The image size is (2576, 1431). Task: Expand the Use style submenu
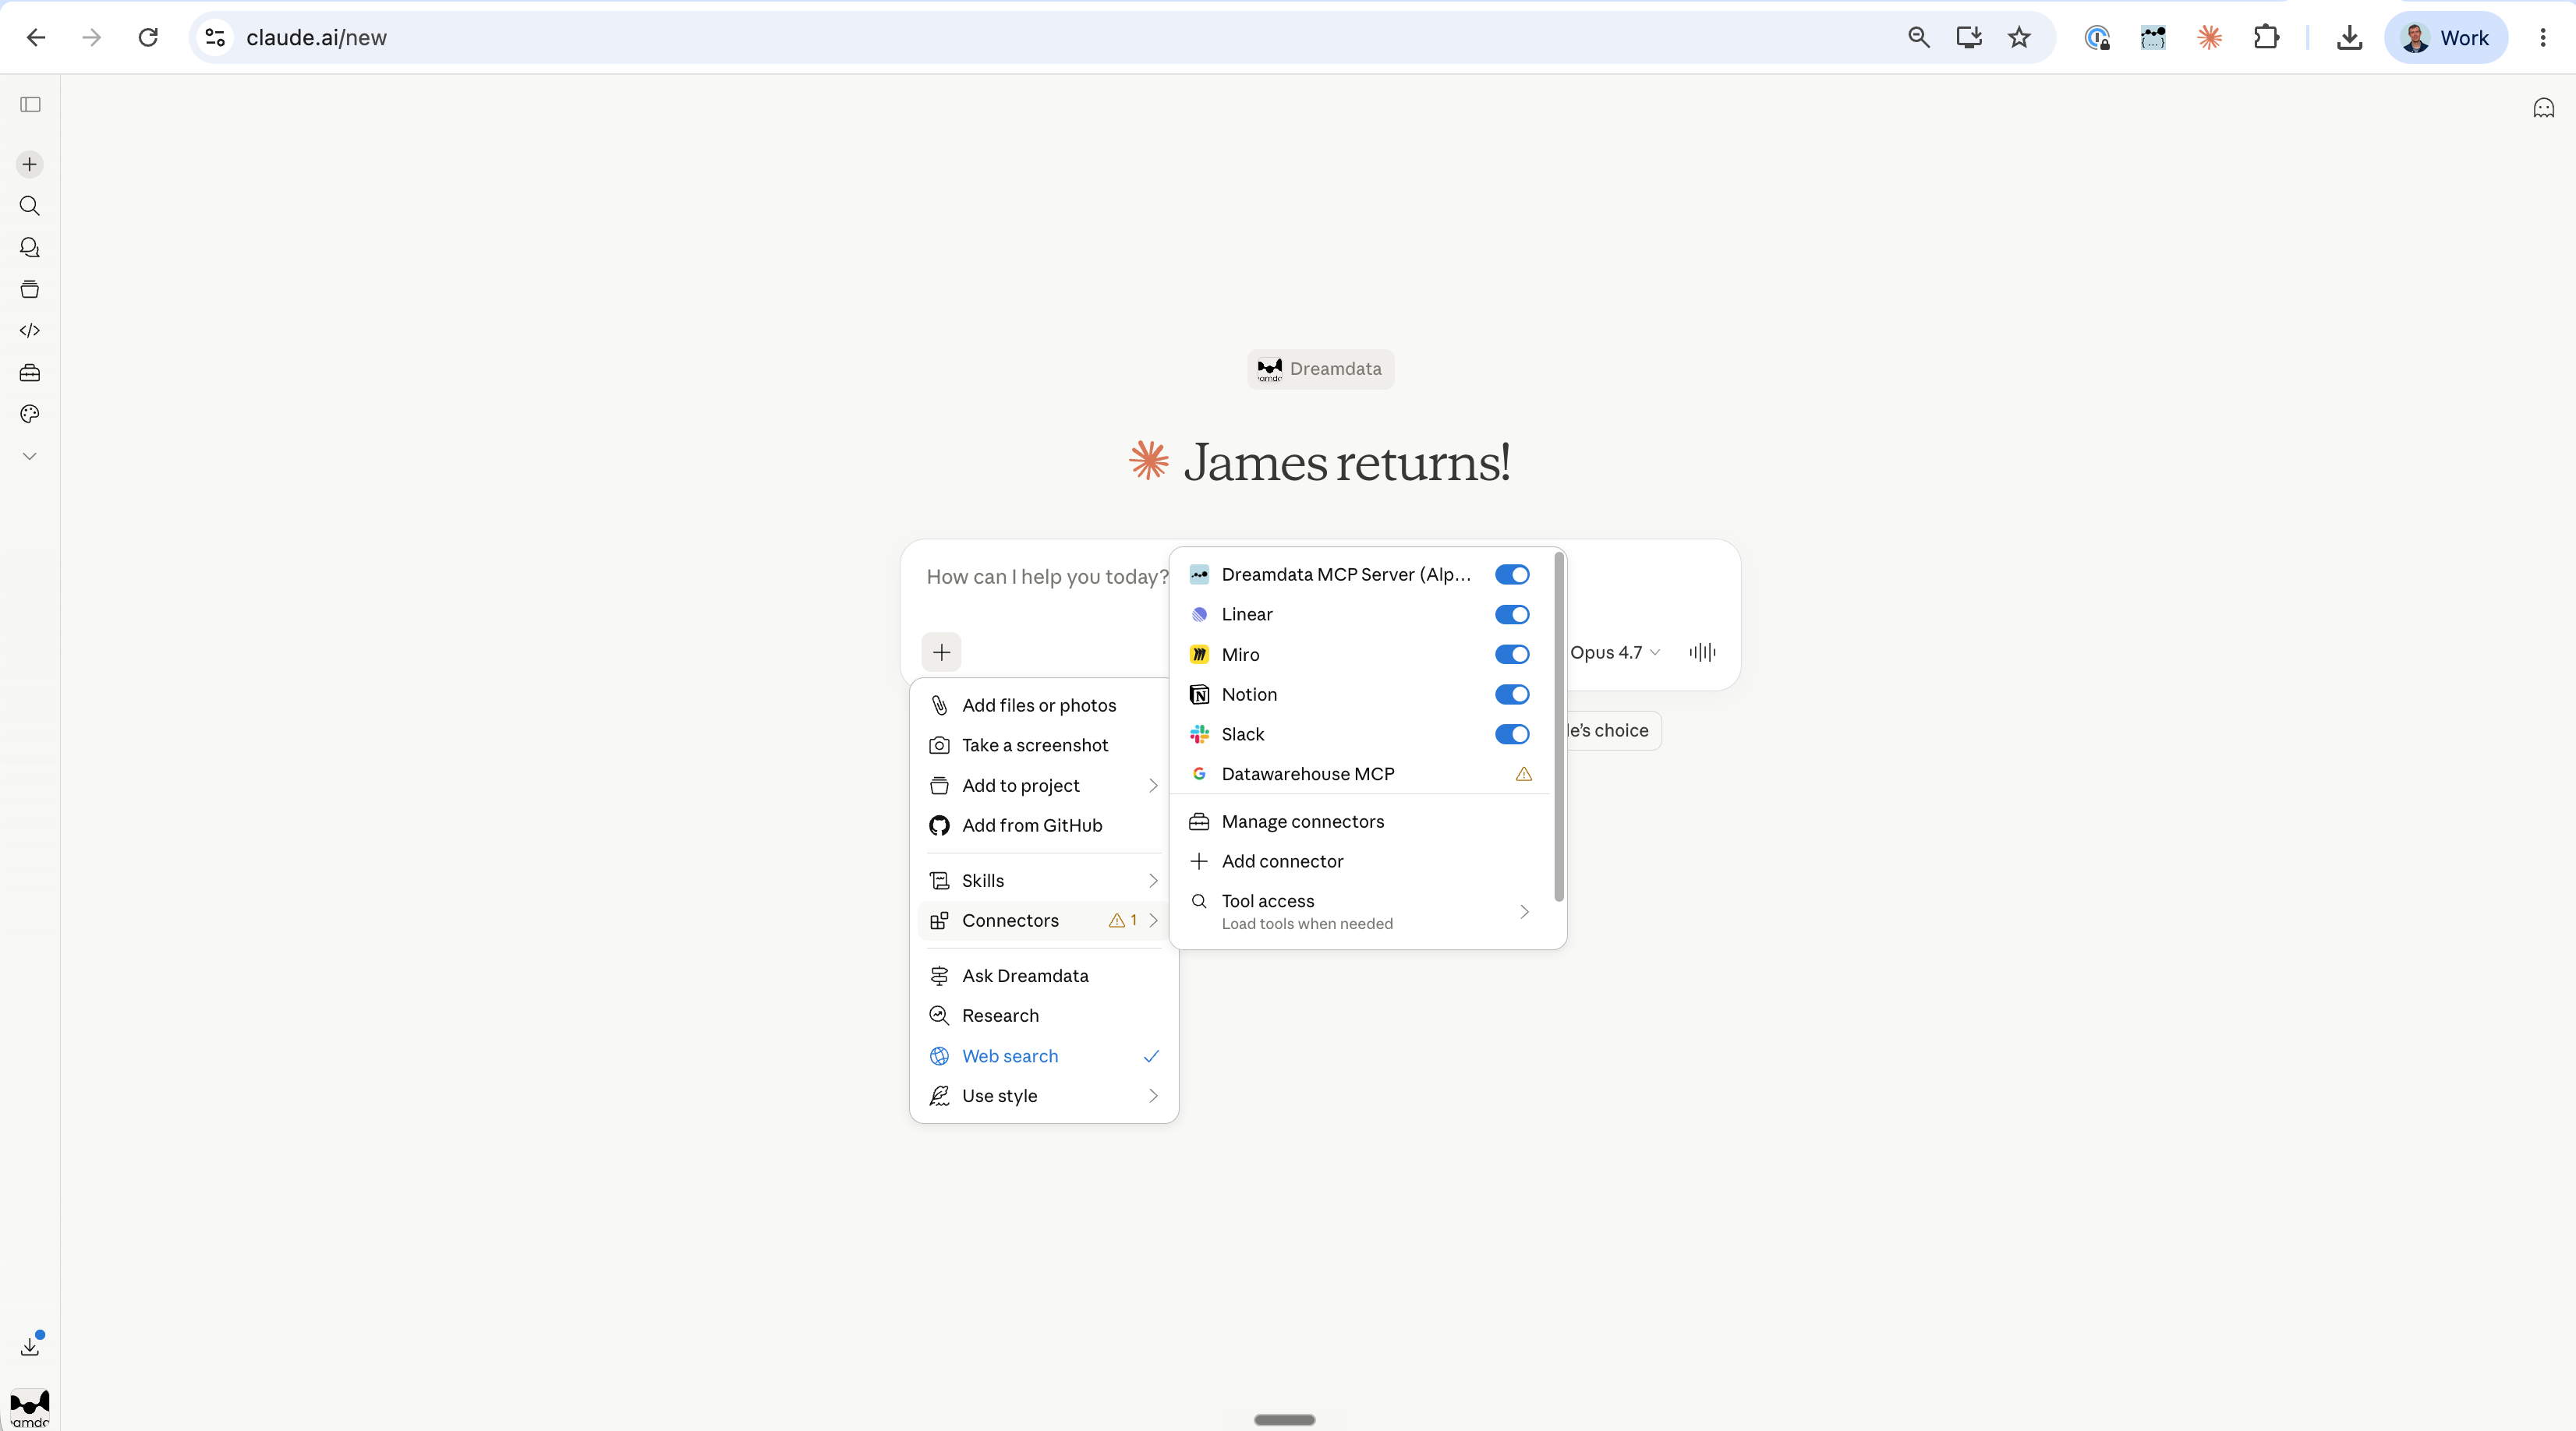pos(1043,1096)
